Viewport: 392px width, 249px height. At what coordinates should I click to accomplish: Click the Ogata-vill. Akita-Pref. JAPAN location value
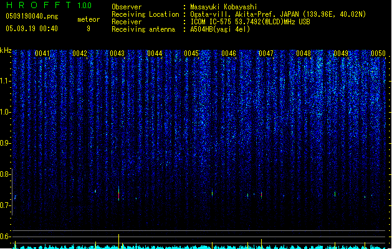tap(278, 14)
